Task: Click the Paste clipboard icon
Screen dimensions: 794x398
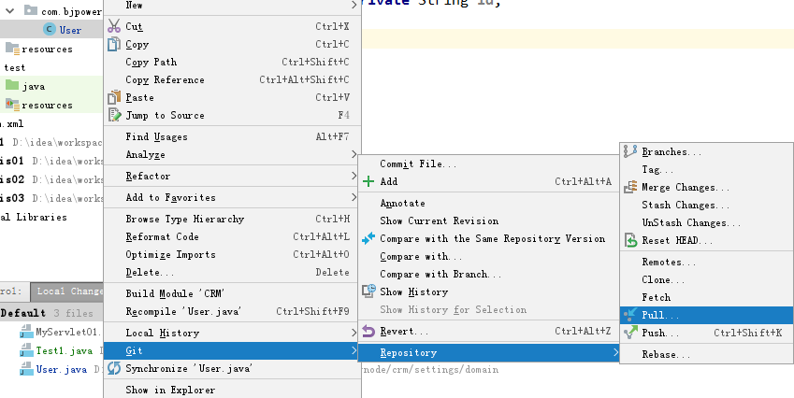Action: (x=115, y=97)
